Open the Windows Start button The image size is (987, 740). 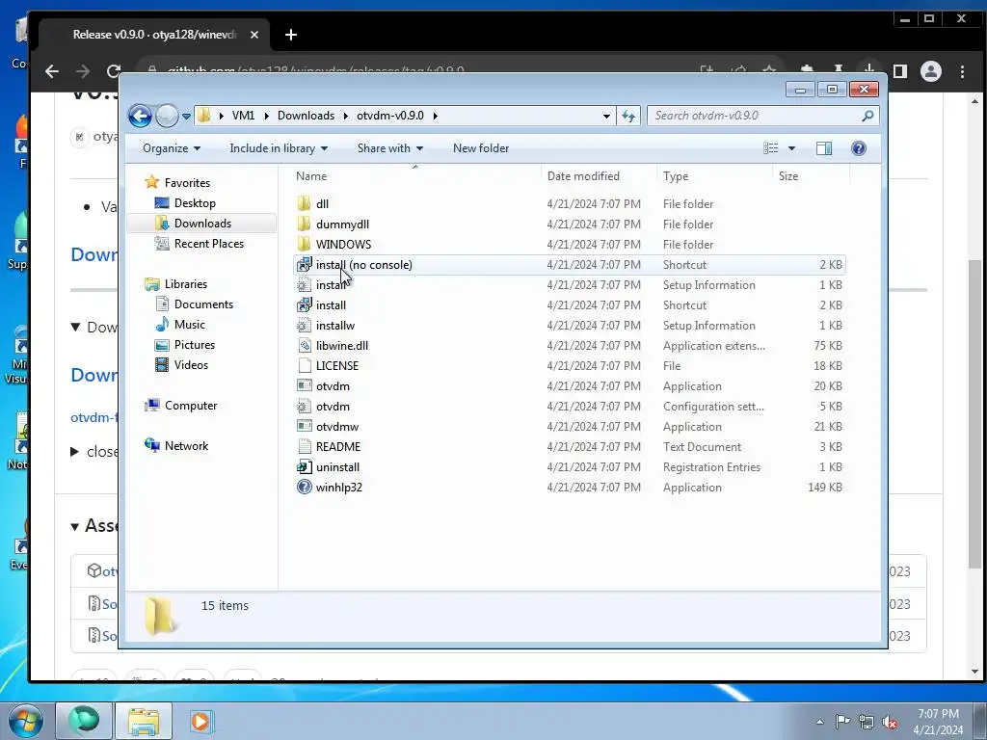click(26, 721)
